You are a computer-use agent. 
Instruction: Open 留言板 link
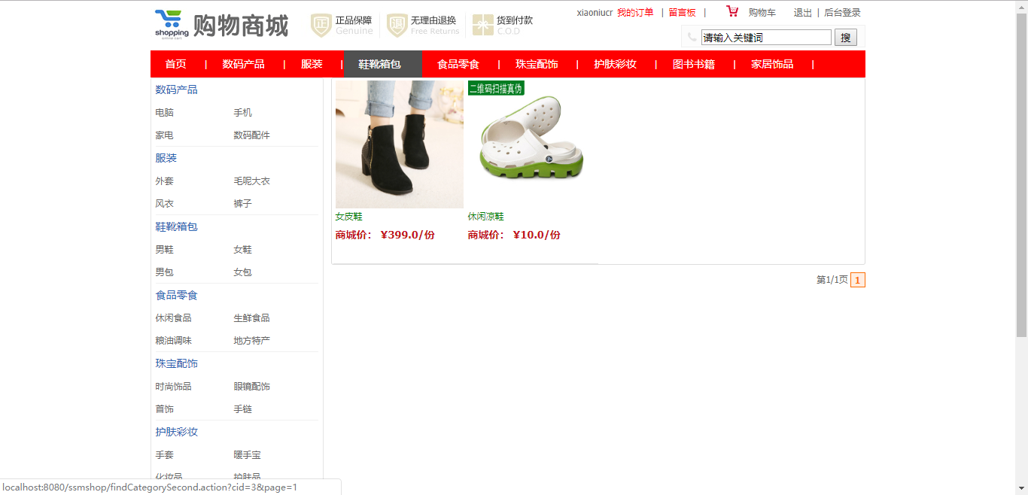pos(682,12)
